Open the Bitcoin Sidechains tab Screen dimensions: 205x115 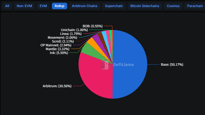145,6
